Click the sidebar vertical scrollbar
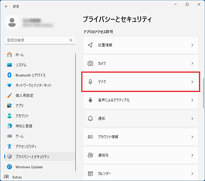The width and height of the screenshot is (205, 181). [x=75, y=112]
